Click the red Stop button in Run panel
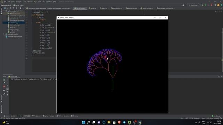 coord(4,86)
